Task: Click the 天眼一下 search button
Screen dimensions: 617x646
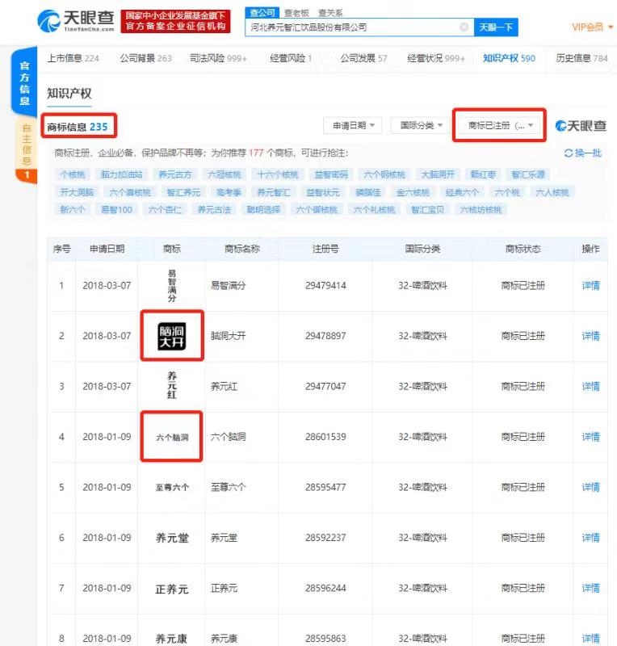Action: (495, 27)
